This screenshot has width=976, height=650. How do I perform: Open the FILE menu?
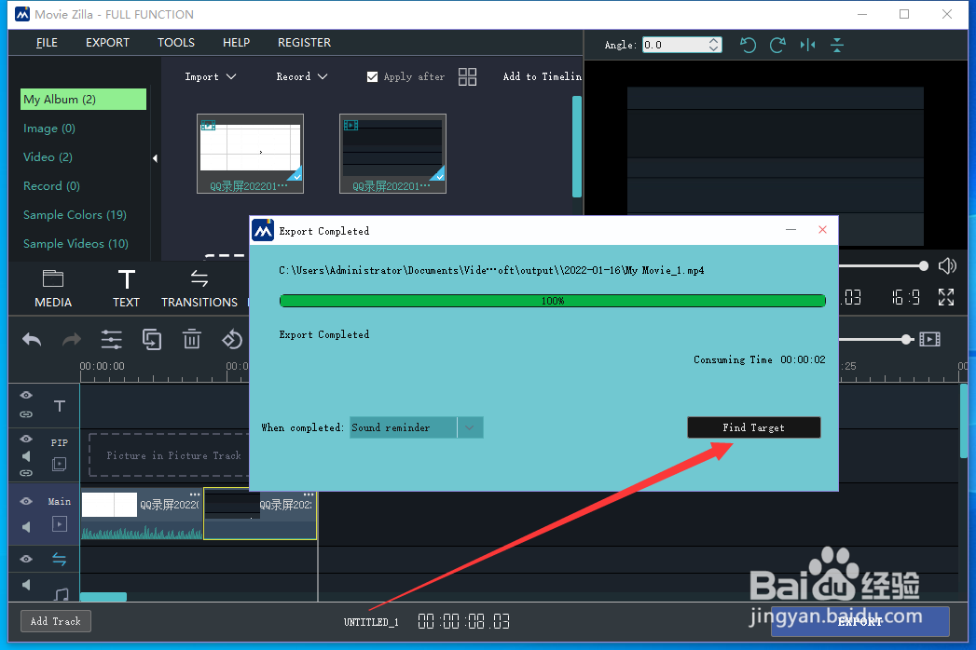47,42
